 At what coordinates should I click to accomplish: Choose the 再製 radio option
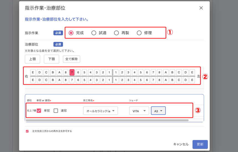[117, 33]
